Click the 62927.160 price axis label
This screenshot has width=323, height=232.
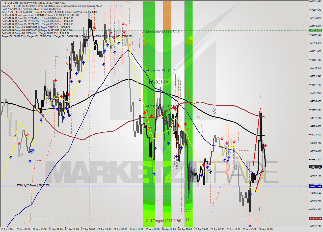pyautogui.click(x=316, y=176)
